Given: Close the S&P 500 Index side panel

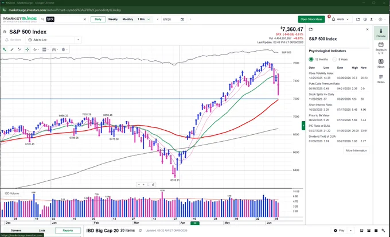Looking at the screenshot, I should coord(368,29).
